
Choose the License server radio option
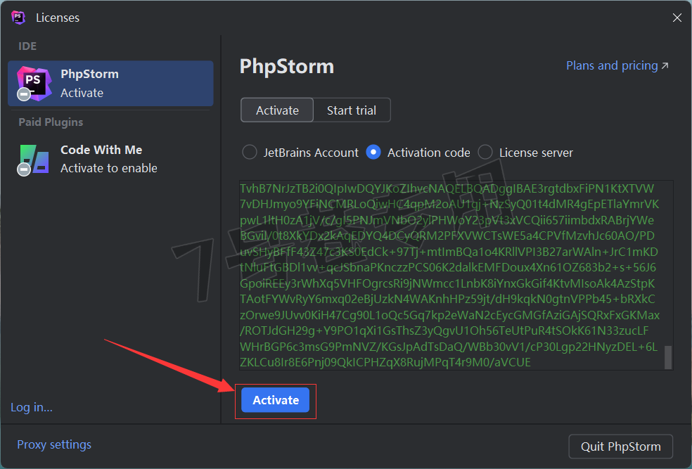(x=485, y=152)
